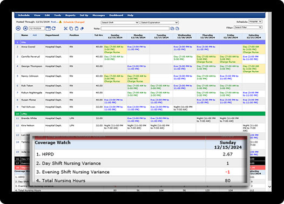Click employee name Nancy Johnson
Screen dimensions: 284x204
(30, 76)
